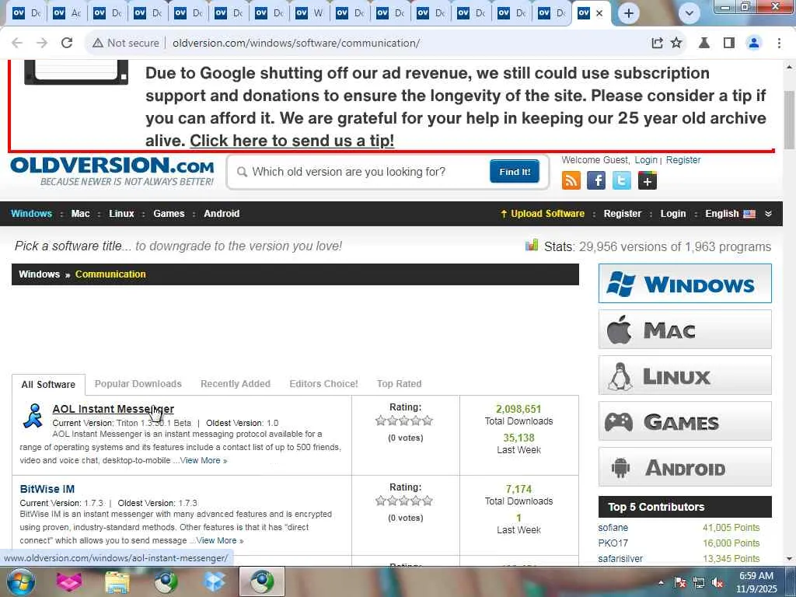Switch to Popular Downloads tab
This screenshot has height=597, width=796.
(138, 384)
